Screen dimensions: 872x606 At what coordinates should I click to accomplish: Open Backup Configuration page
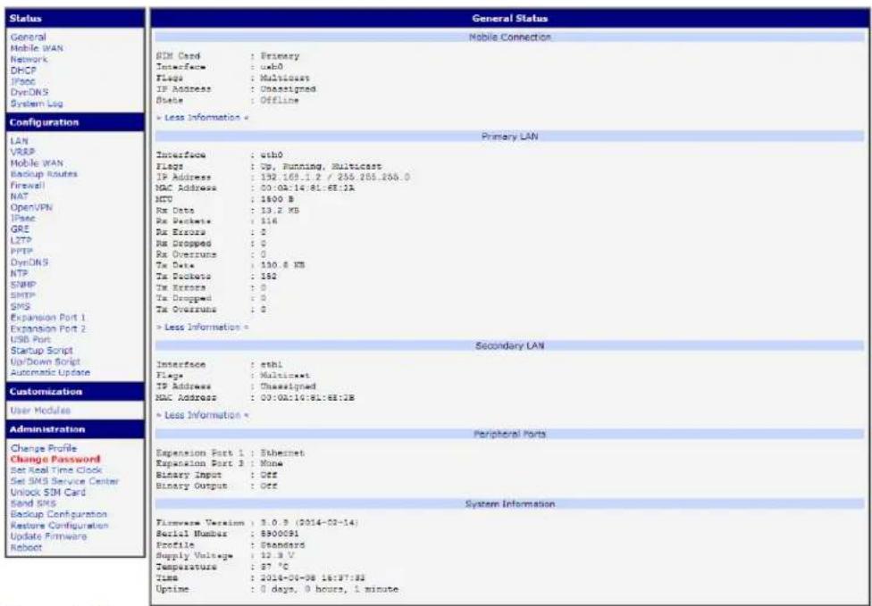click(59, 515)
